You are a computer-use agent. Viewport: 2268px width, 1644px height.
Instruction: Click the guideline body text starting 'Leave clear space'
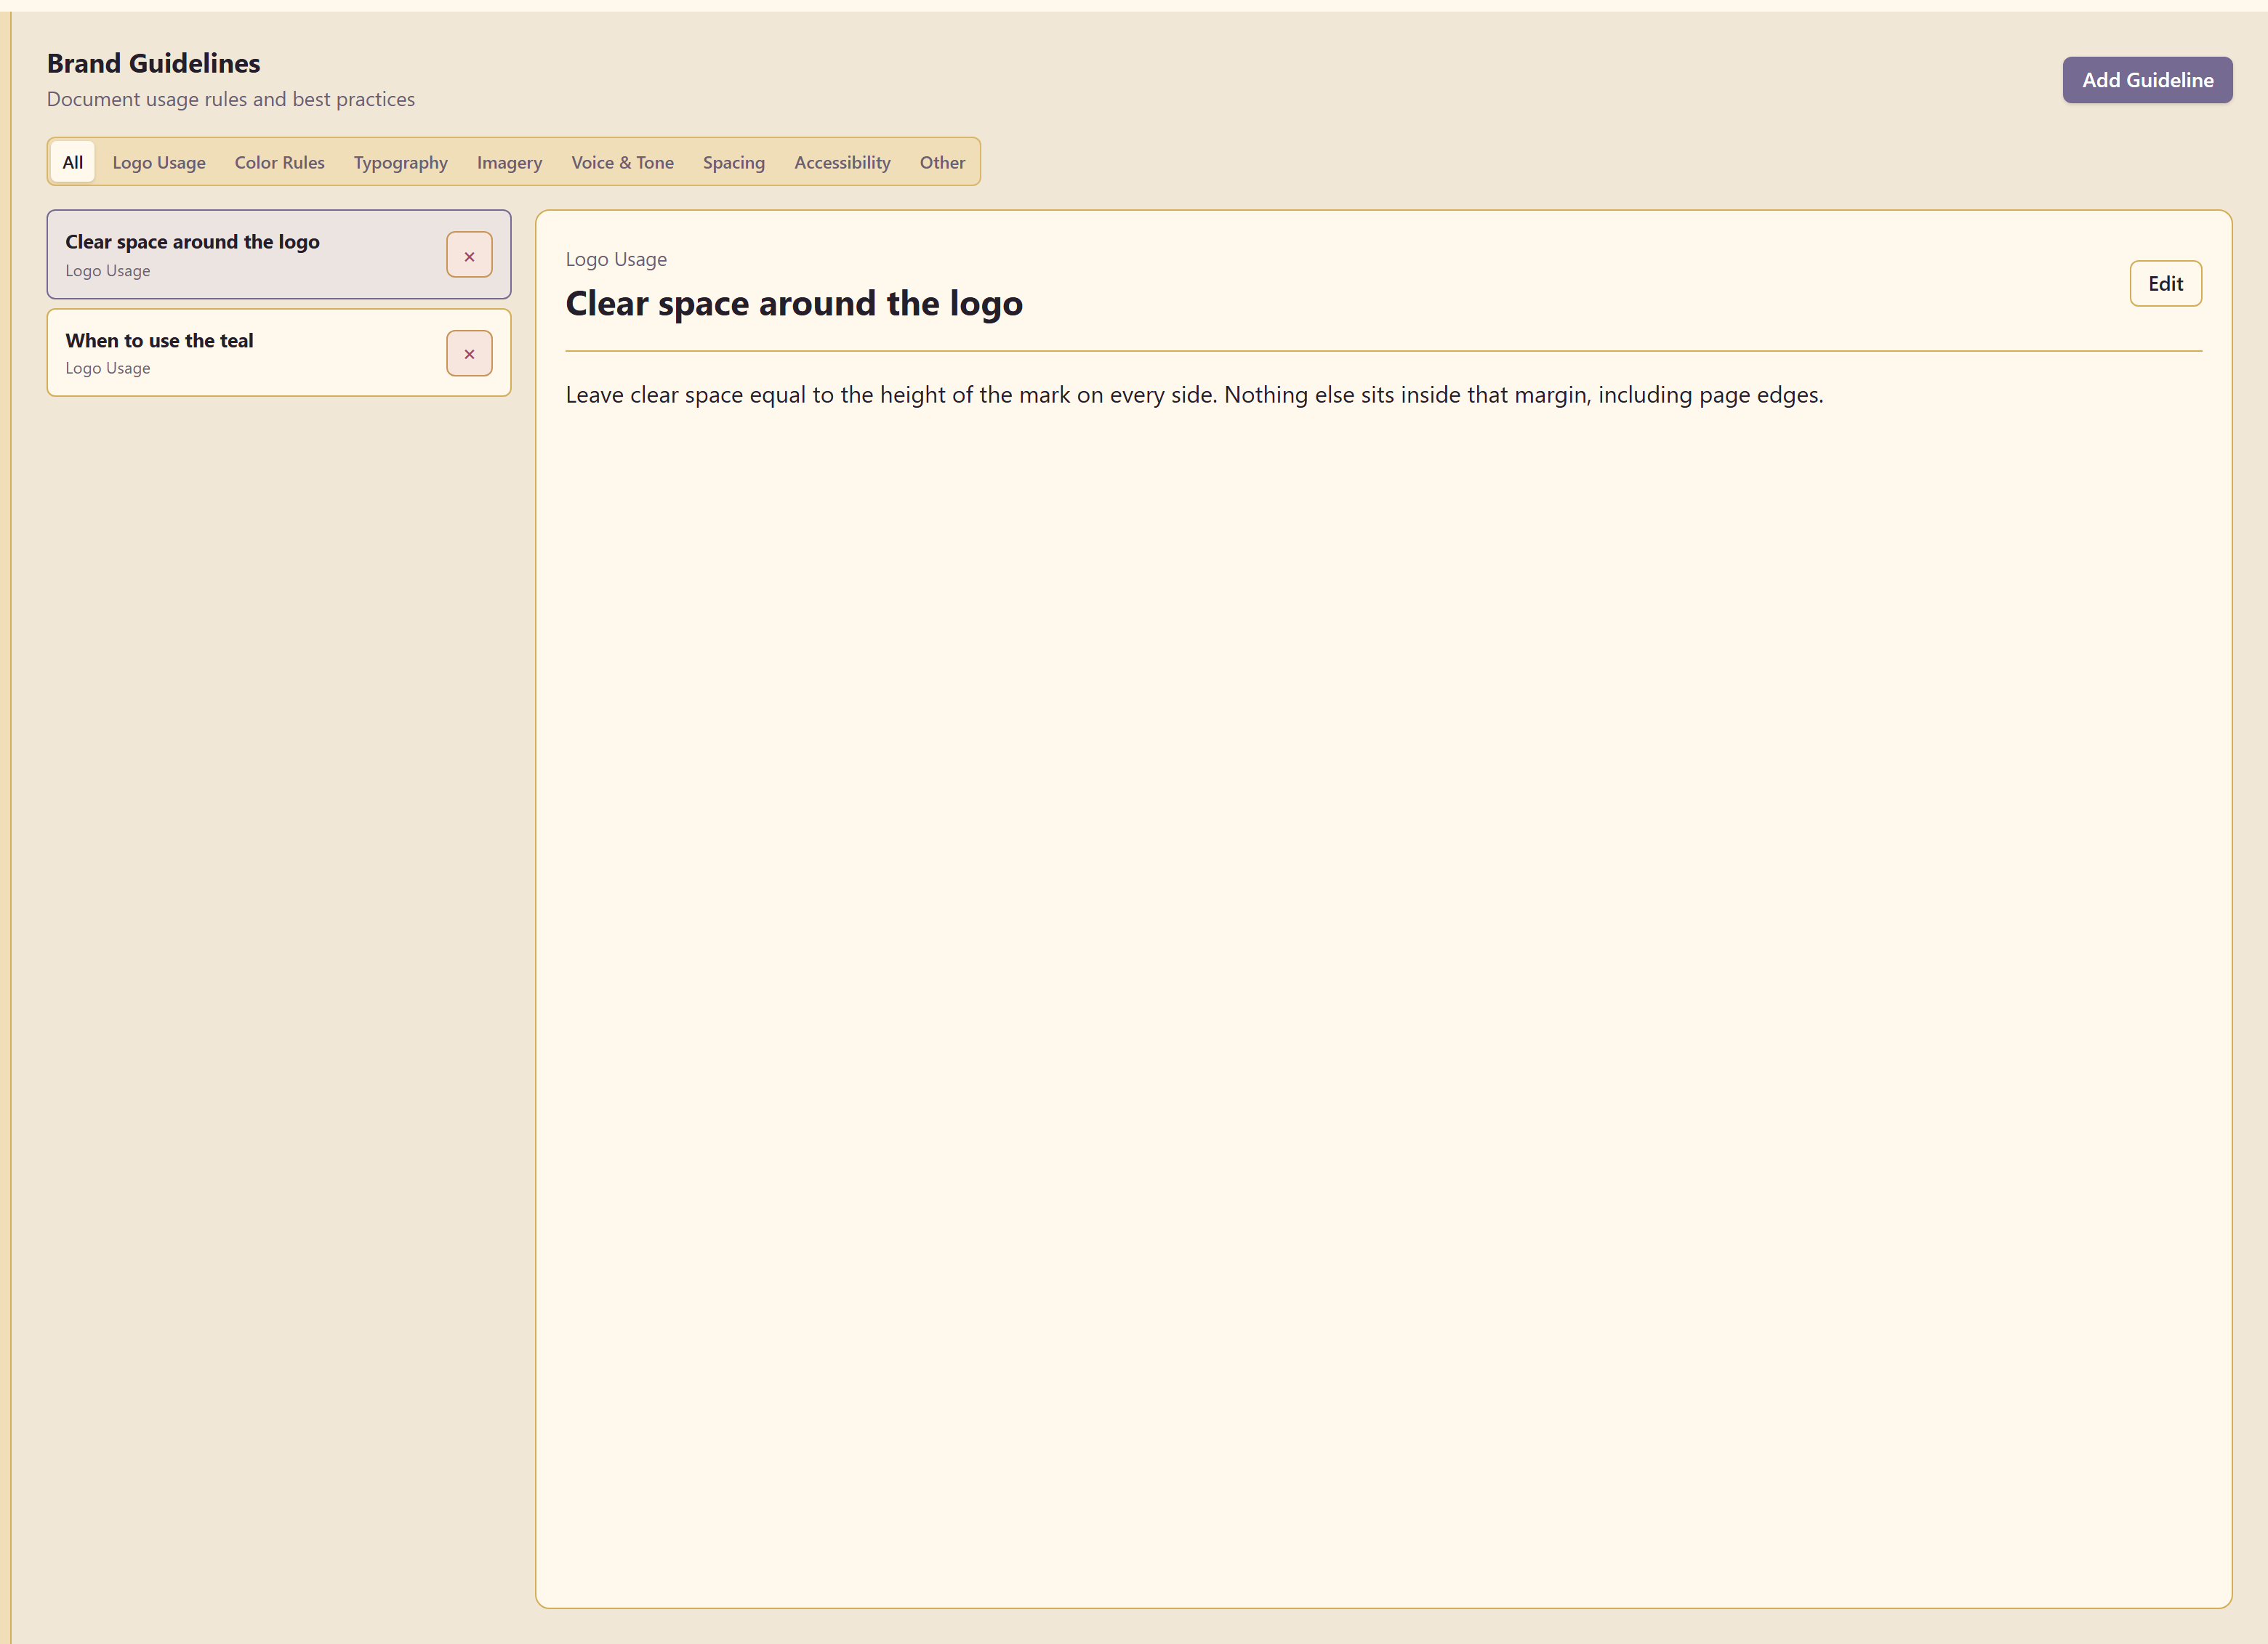[1194, 395]
